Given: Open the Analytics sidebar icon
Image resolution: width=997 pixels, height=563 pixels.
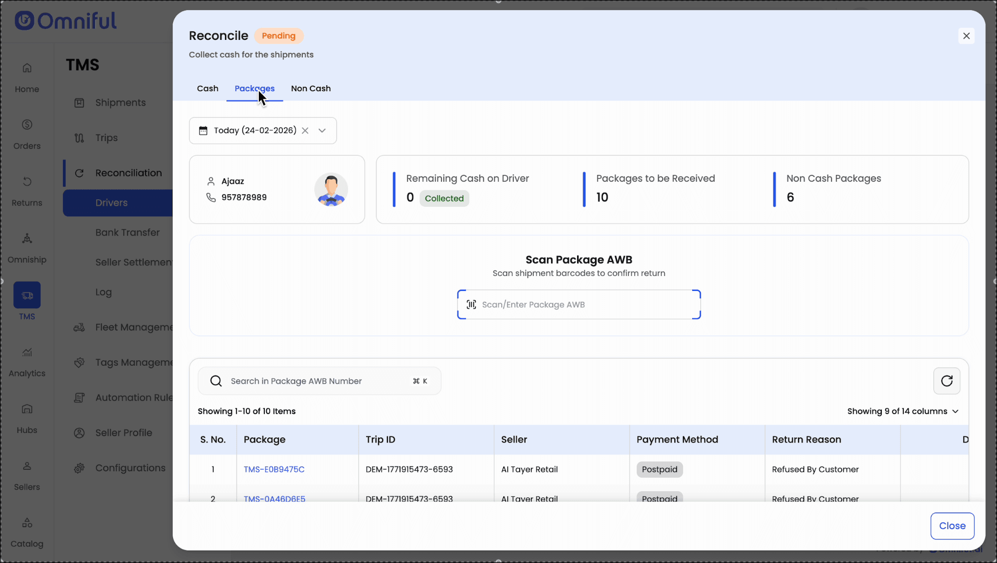Looking at the screenshot, I should 27,353.
